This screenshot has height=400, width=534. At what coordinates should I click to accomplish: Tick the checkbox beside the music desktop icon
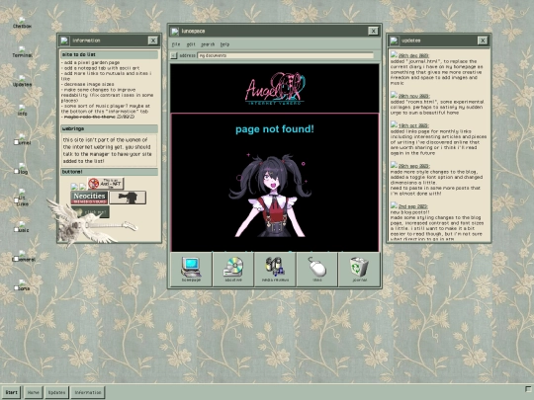[16, 230]
